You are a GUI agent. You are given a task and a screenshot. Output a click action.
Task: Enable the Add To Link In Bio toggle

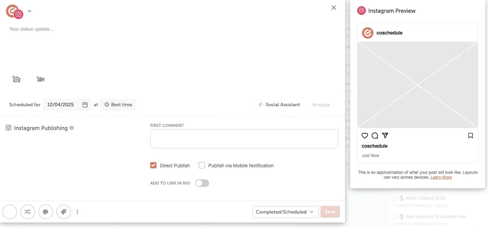coord(202,183)
